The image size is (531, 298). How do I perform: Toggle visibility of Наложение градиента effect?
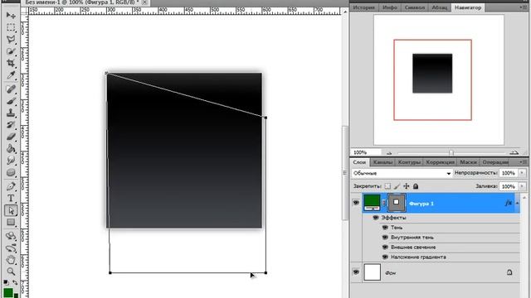coord(385,257)
